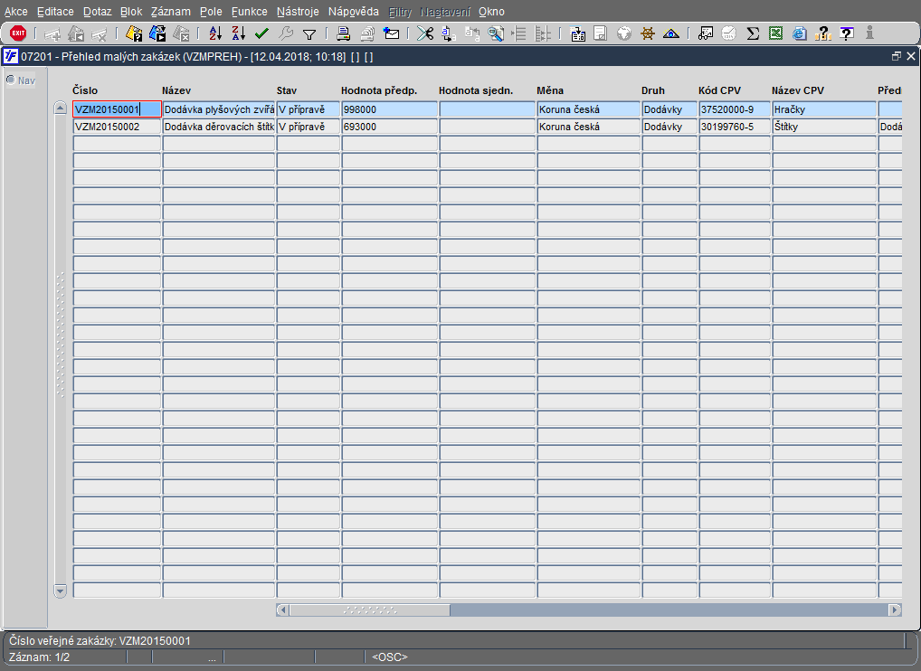This screenshot has width=921, height=671.
Task: Select the VZM20150002 cell
Action: tap(117, 127)
